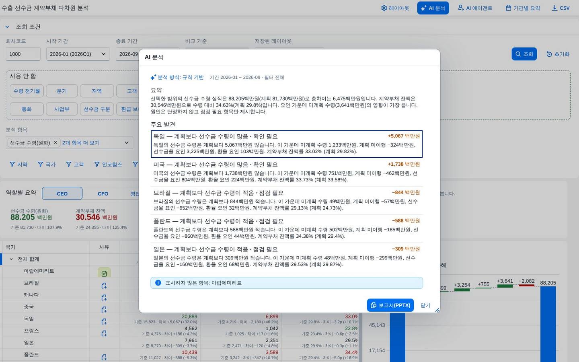Click the 10,439 cell in 폴란드 row

[189, 352]
